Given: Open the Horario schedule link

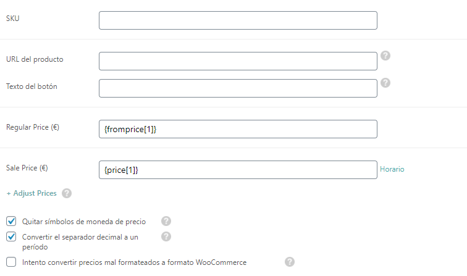Looking at the screenshot, I should [392, 169].
